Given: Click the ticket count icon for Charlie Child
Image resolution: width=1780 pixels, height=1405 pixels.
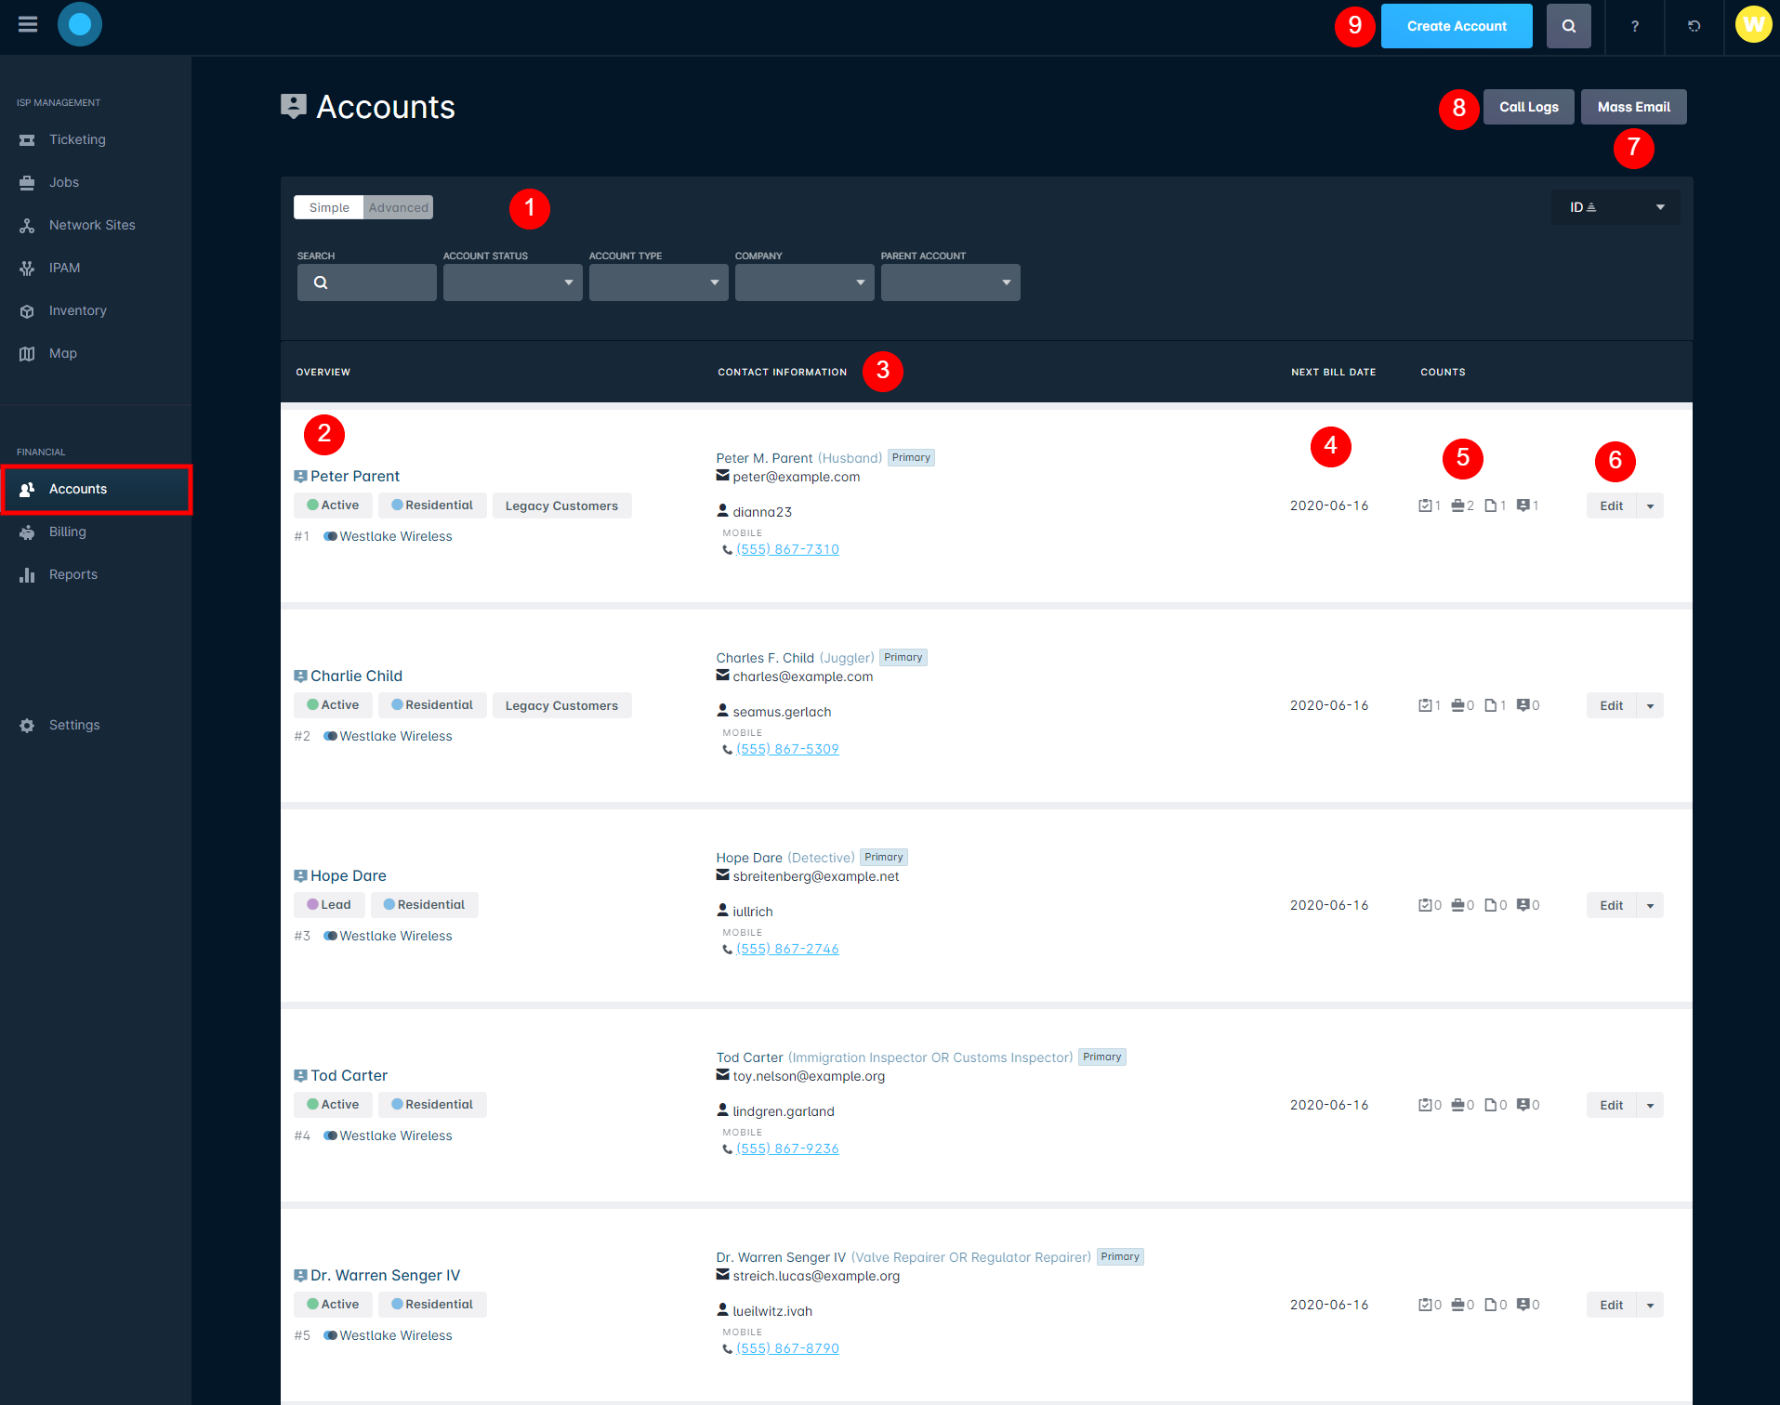Looking at the screenshot, I should pos(1425,705).
